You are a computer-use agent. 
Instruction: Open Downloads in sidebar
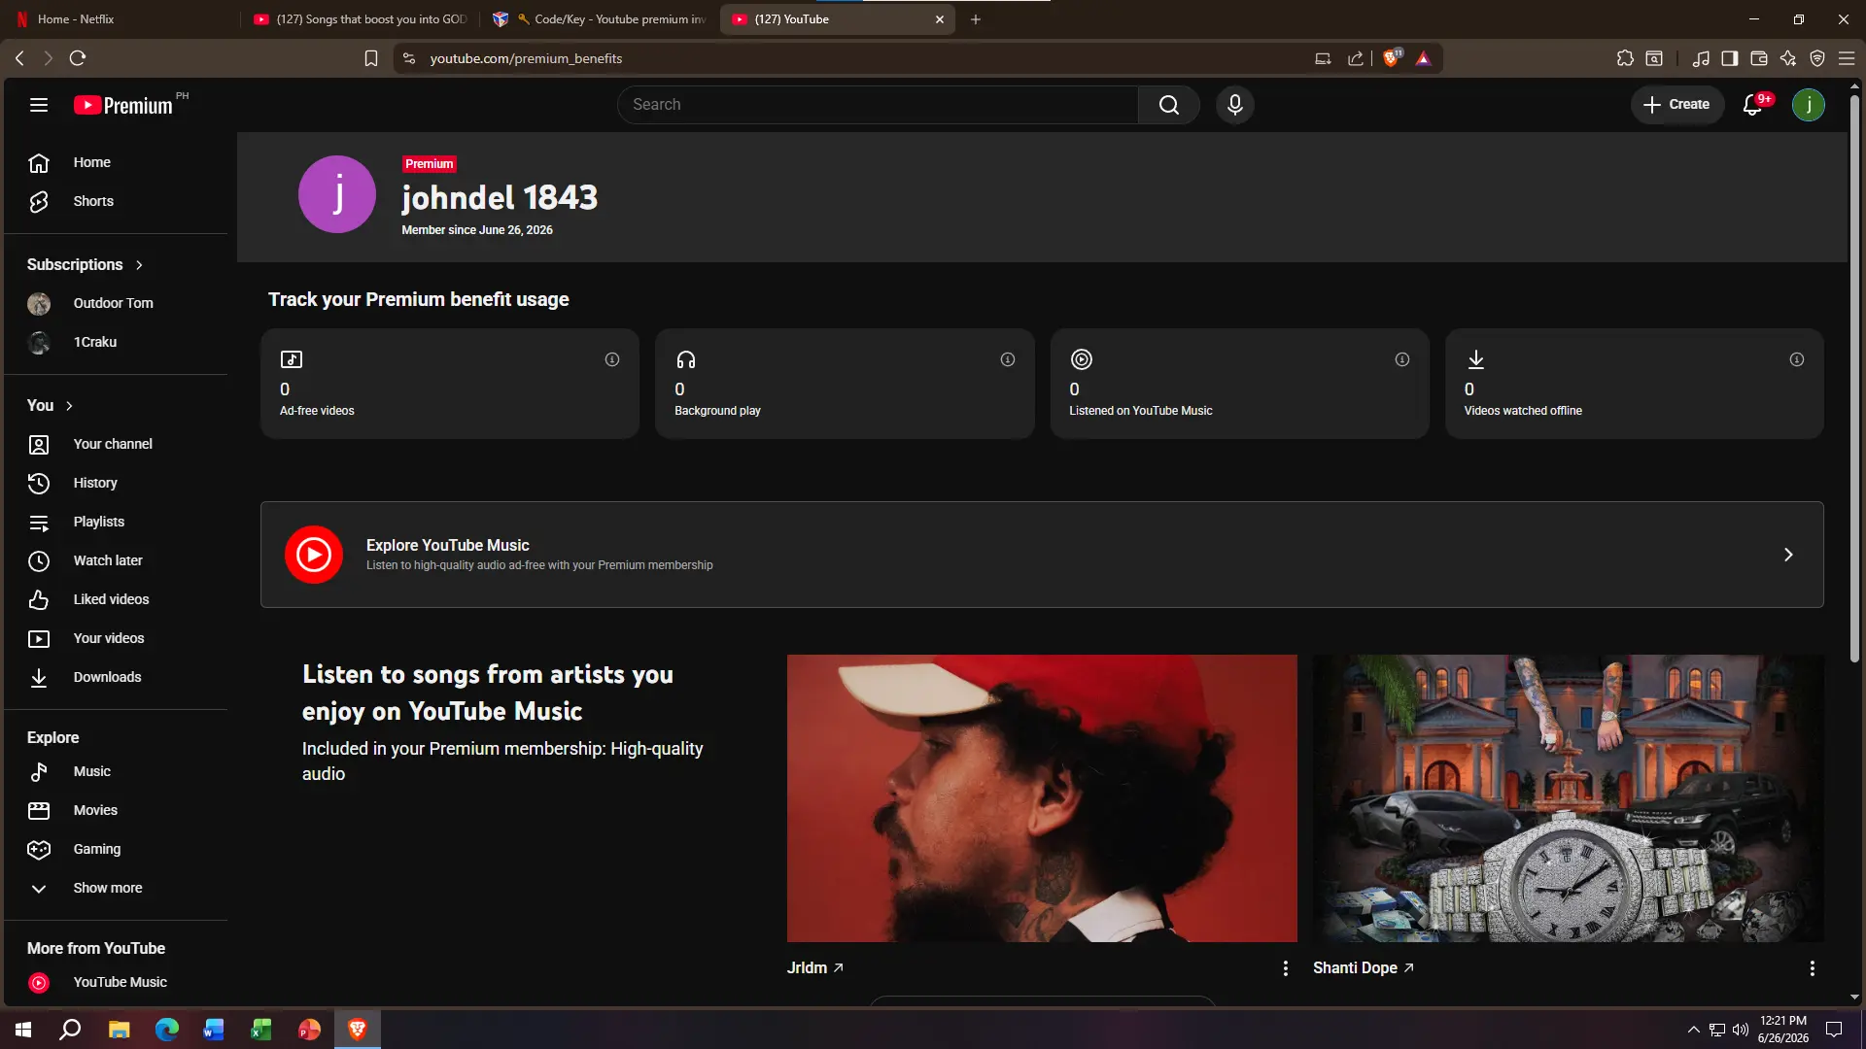[x=116, y=677]
